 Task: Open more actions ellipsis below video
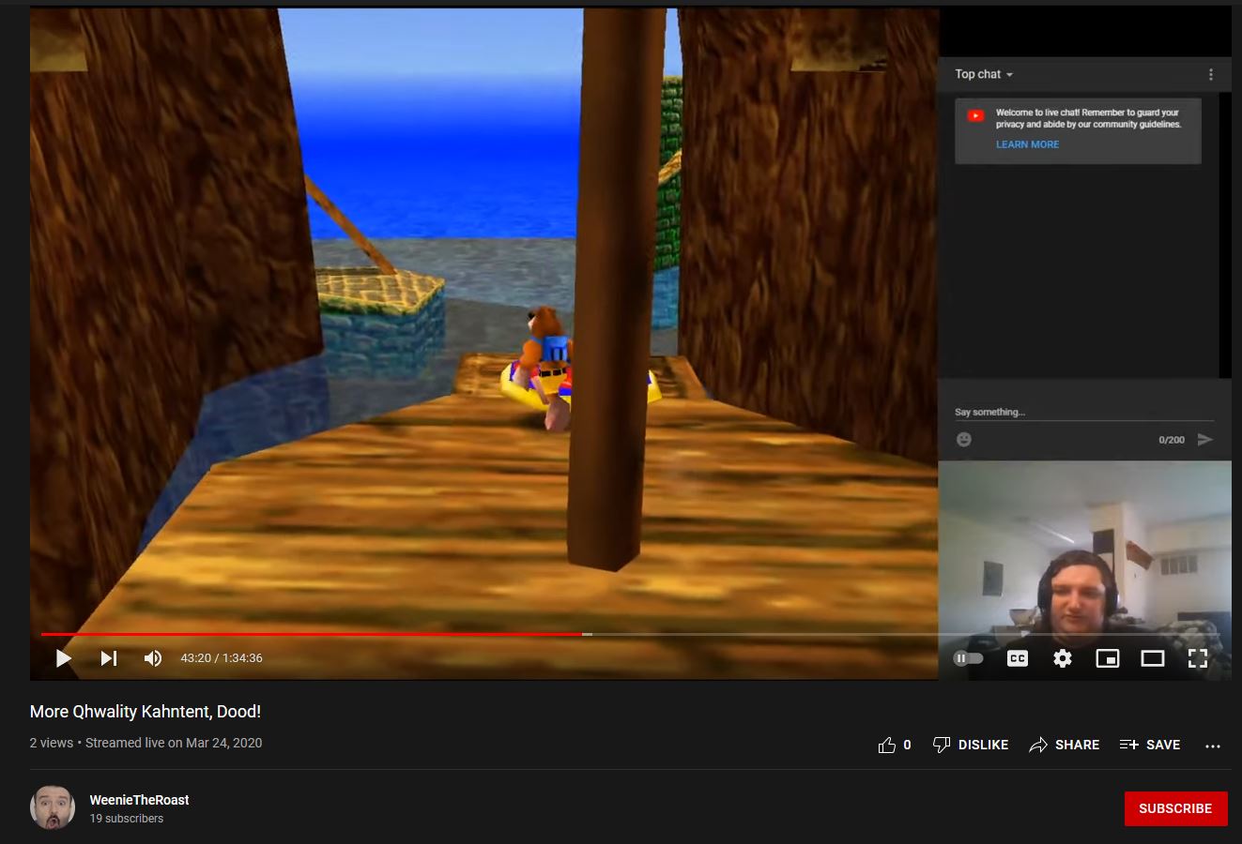pos(1213,746)
